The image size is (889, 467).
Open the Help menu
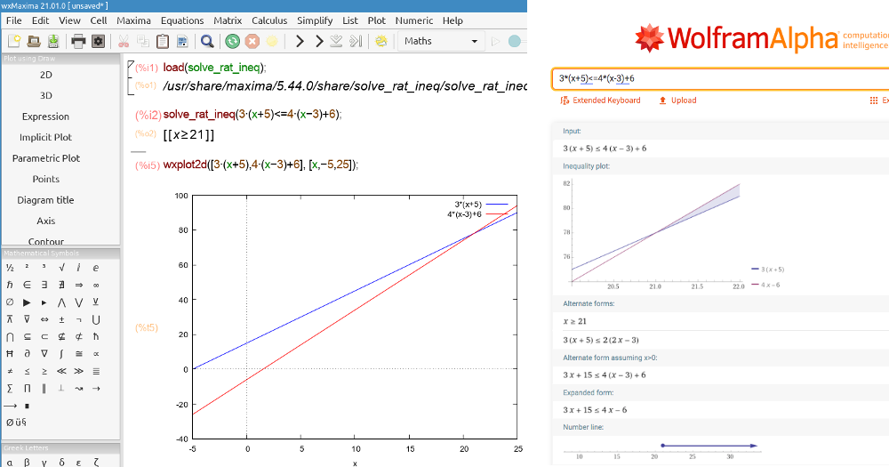[453, 20]
